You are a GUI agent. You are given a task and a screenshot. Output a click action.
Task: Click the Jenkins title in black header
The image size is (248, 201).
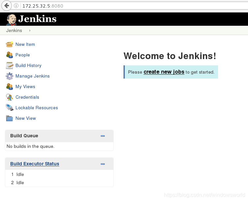tap(37, 19)
